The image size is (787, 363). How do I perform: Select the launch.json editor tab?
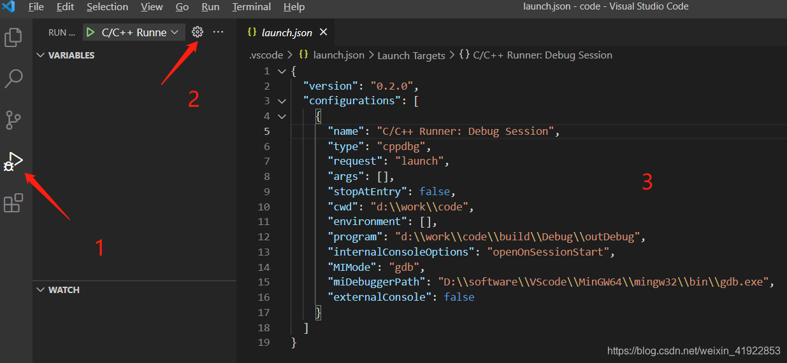pyautogui.click(x=285, y=32)
